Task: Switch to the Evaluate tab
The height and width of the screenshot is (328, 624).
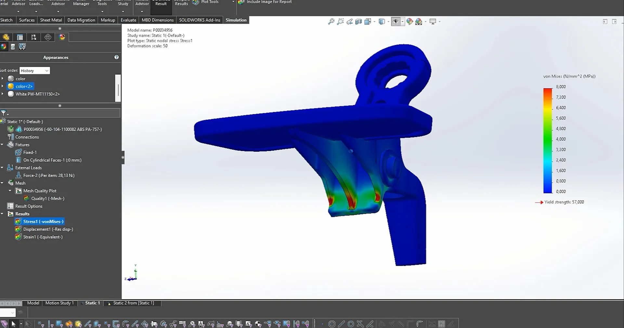Action: (128, 20)
